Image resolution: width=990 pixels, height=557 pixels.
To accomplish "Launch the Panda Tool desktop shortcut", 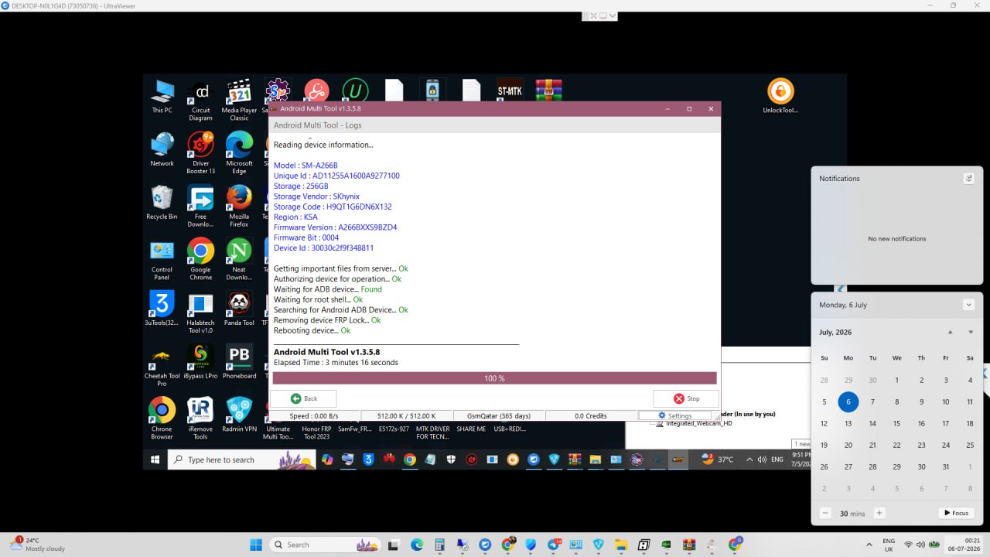I will [x=239, y=309].
